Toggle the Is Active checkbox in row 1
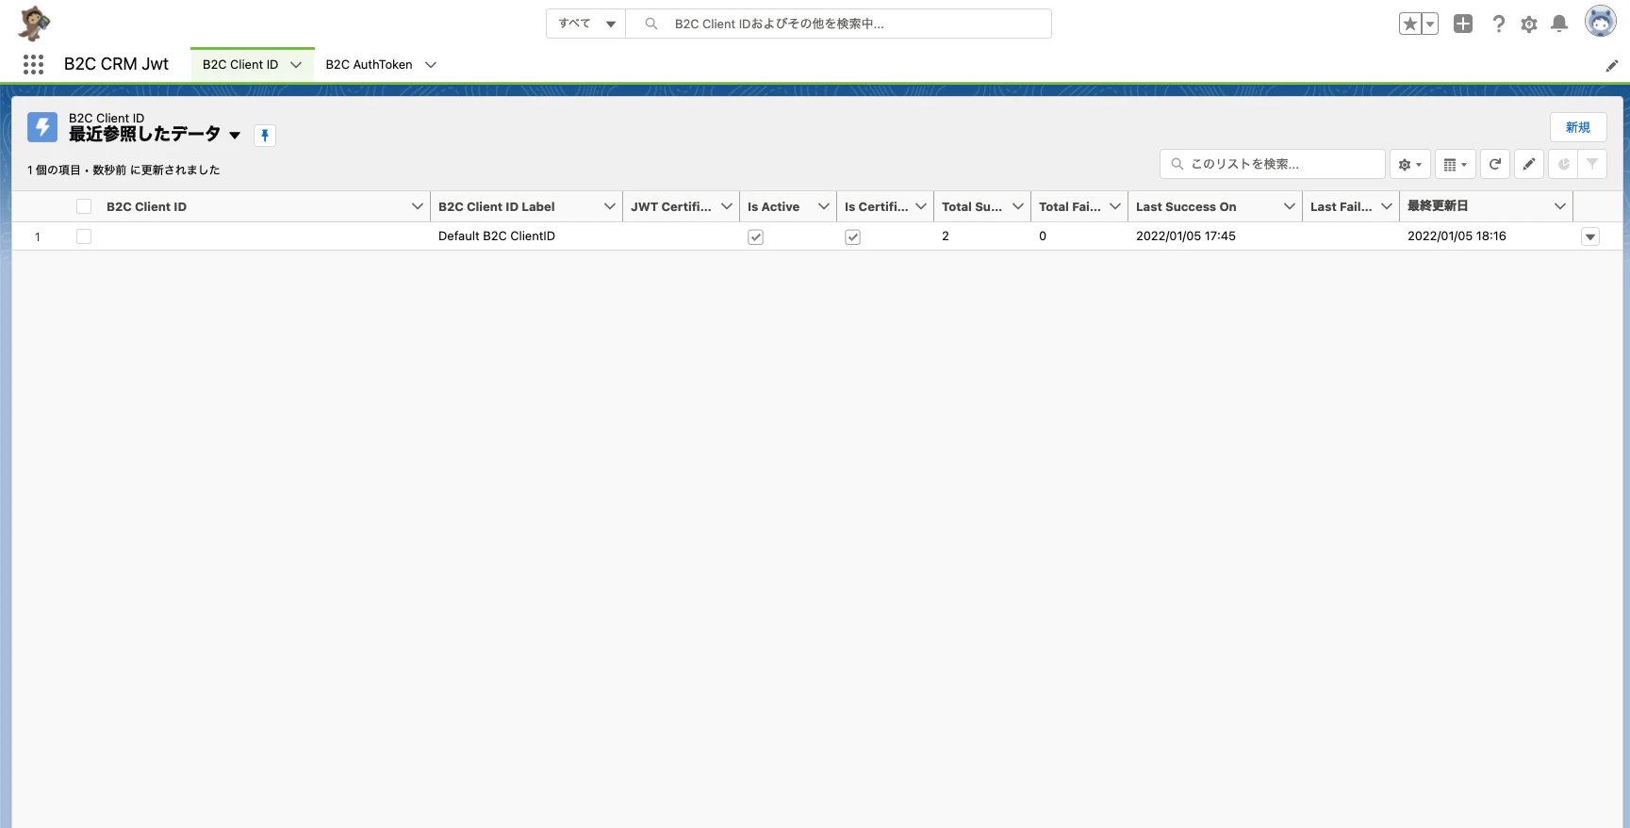Screen dimensions: 1630x828 [x=755, y=237]
